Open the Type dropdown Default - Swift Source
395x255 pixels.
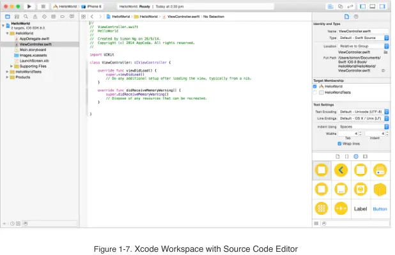click(x=363, y=38)
